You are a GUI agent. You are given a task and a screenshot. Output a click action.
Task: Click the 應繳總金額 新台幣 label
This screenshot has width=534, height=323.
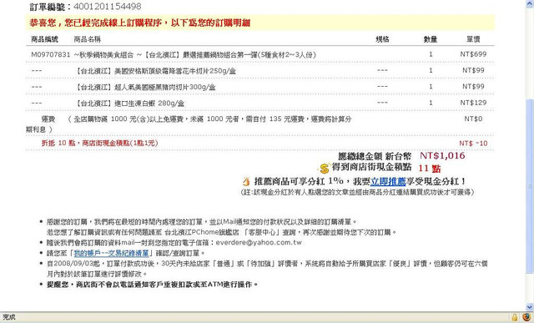[x=375, y=156]
